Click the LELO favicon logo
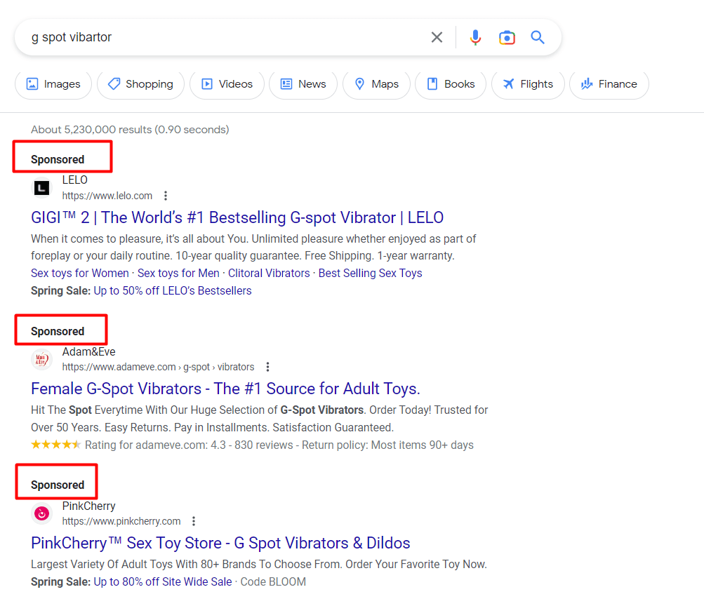This screenshot has width=704, height=606. tap(41, 188)
